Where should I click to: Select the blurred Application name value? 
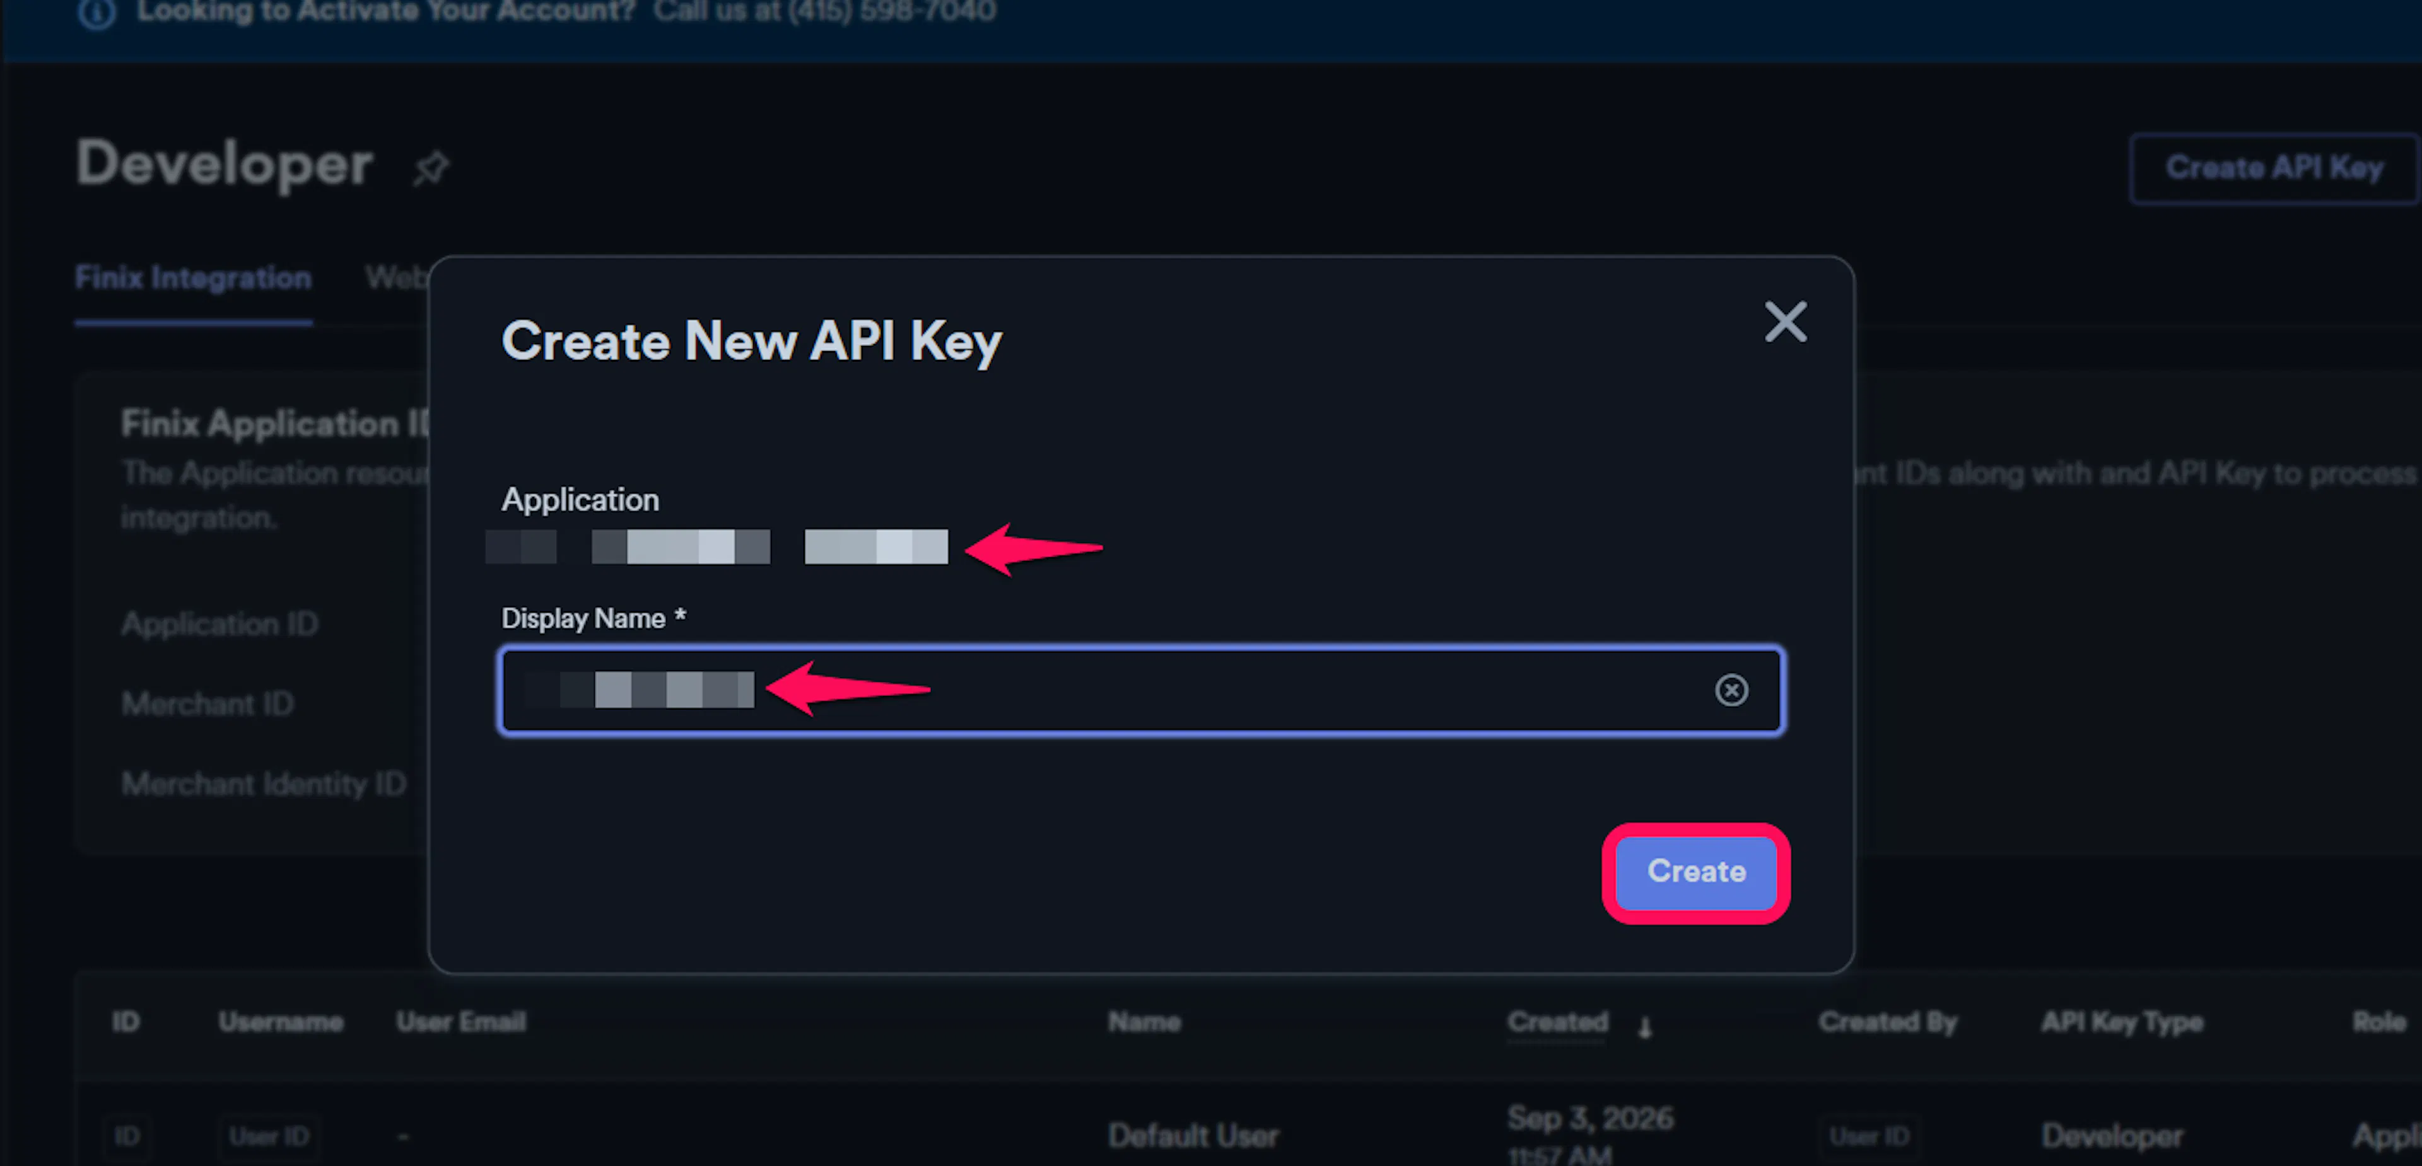717,547
